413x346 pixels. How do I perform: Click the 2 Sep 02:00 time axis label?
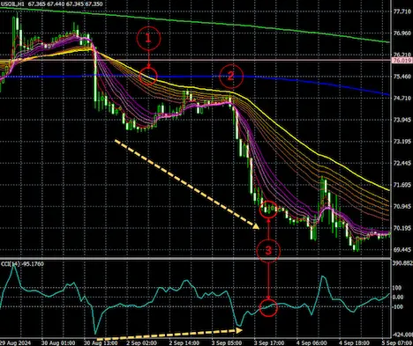pos(141,342)
